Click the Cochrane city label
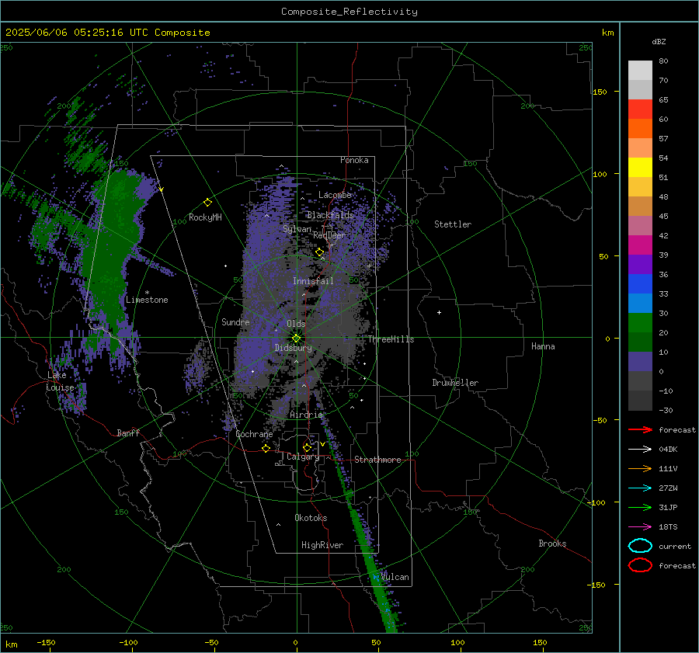The width and height of the screenshot is (699, 653). [254, 434]
